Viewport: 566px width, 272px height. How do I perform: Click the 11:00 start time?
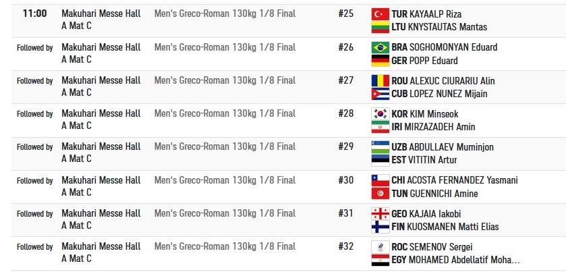(34, 13)
